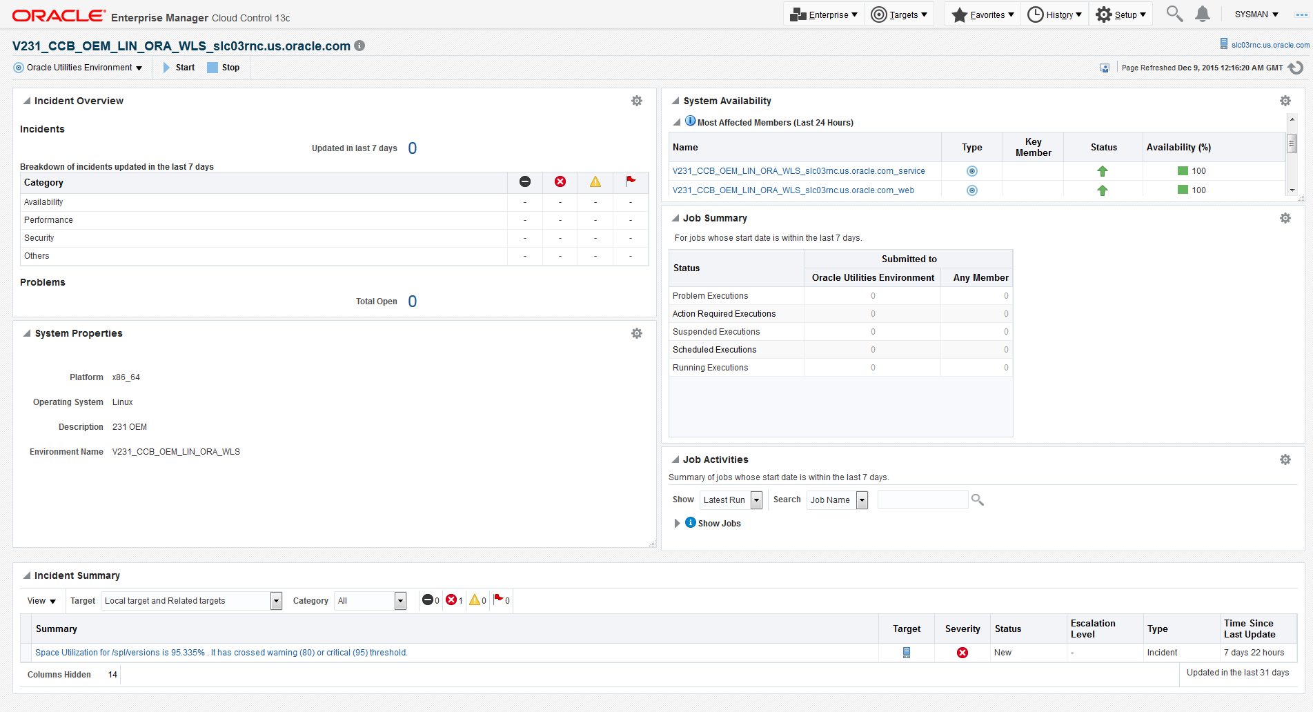1313x712 pixels.
Task: Collapse the Incident Overview panel
Action: (27, 101)
